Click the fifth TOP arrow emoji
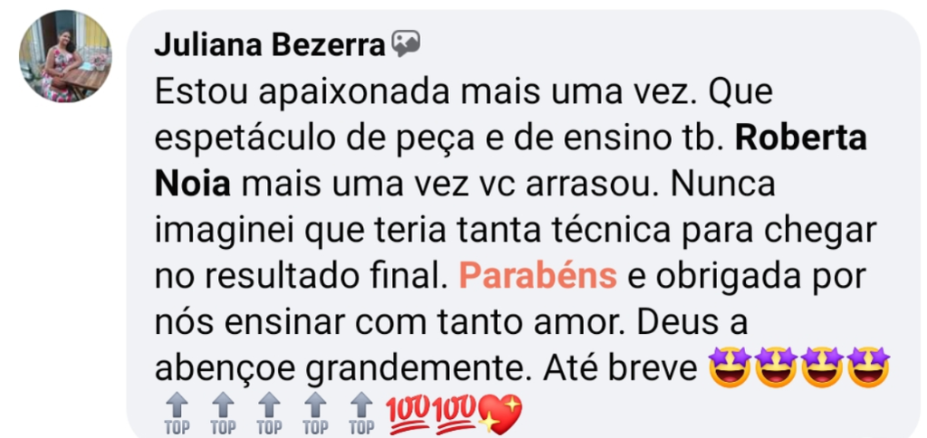Image resolution: width=927 pixels, height=438 pixels. pyautogui.click(x=361, y=414)
